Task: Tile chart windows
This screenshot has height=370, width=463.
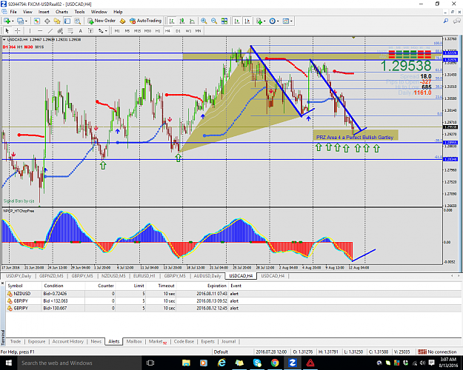Action: coord(224,21)
